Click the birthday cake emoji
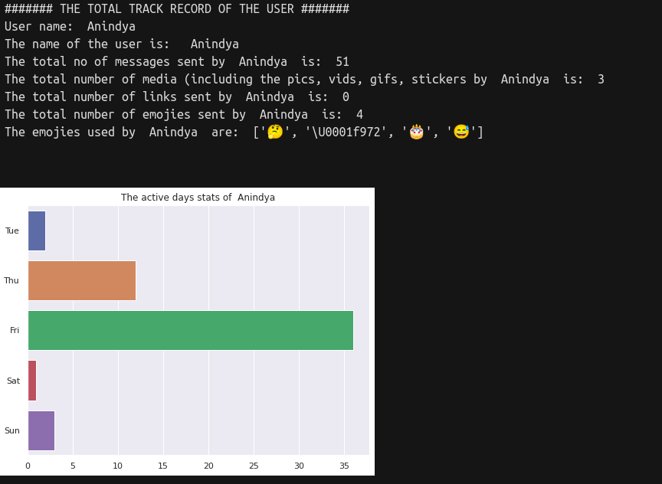This screenshot has height=484, width=662. click(x=416, y=132)
